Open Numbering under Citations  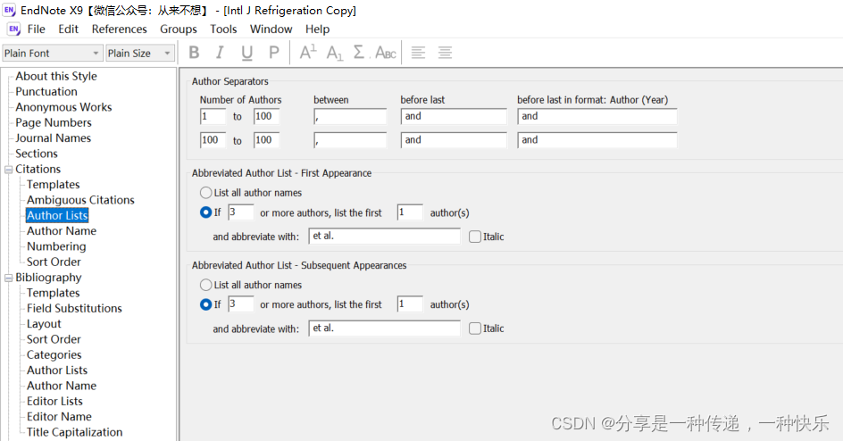pyautogui.click(x=56, y=246)
